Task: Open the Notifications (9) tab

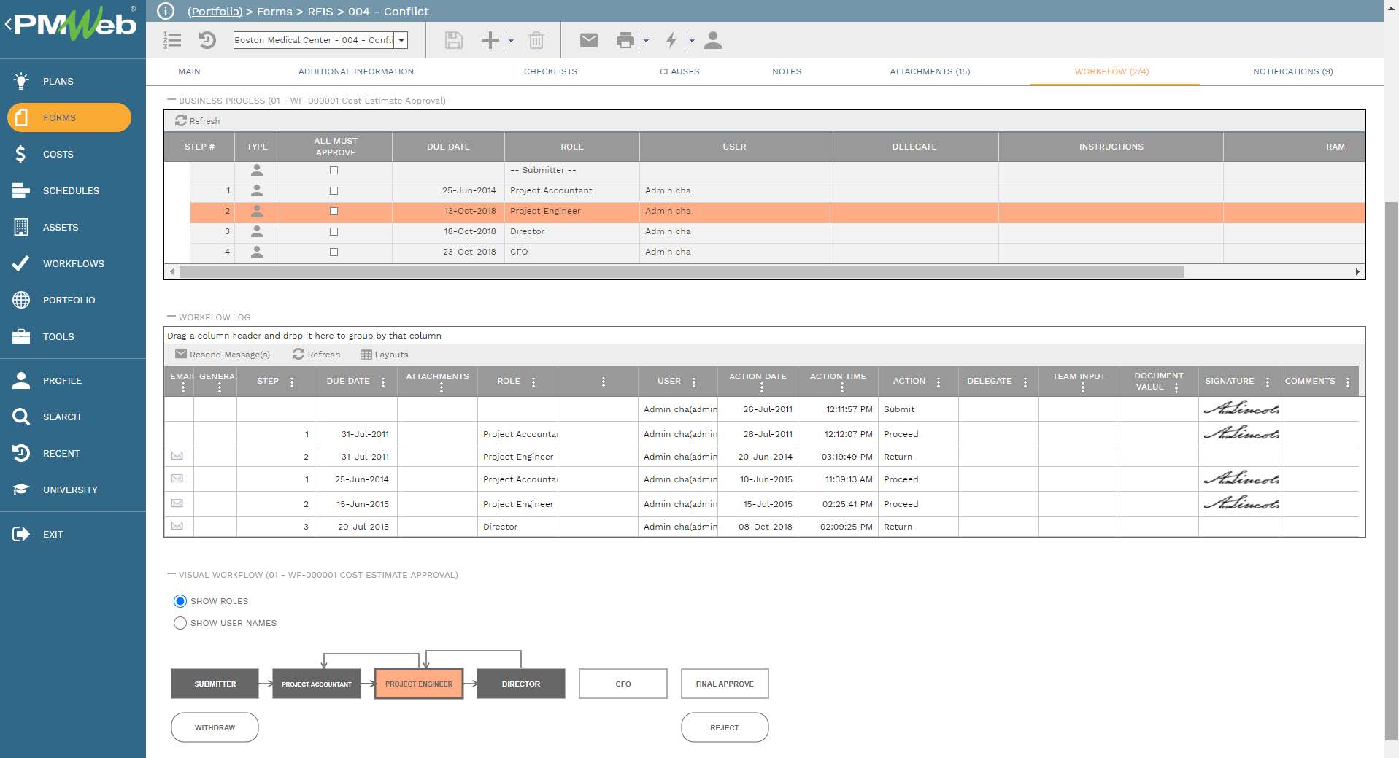Action: pyautogui.click(x=1293, y=71)
